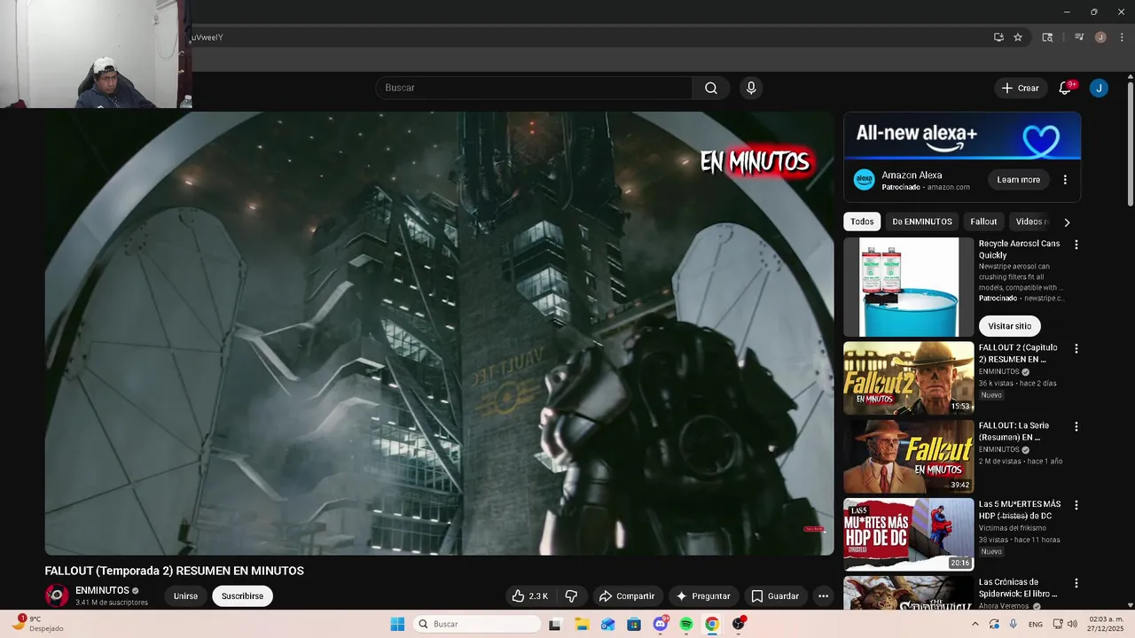
Task: Show more filter chips with right arrow
Action: [1067, 222]
